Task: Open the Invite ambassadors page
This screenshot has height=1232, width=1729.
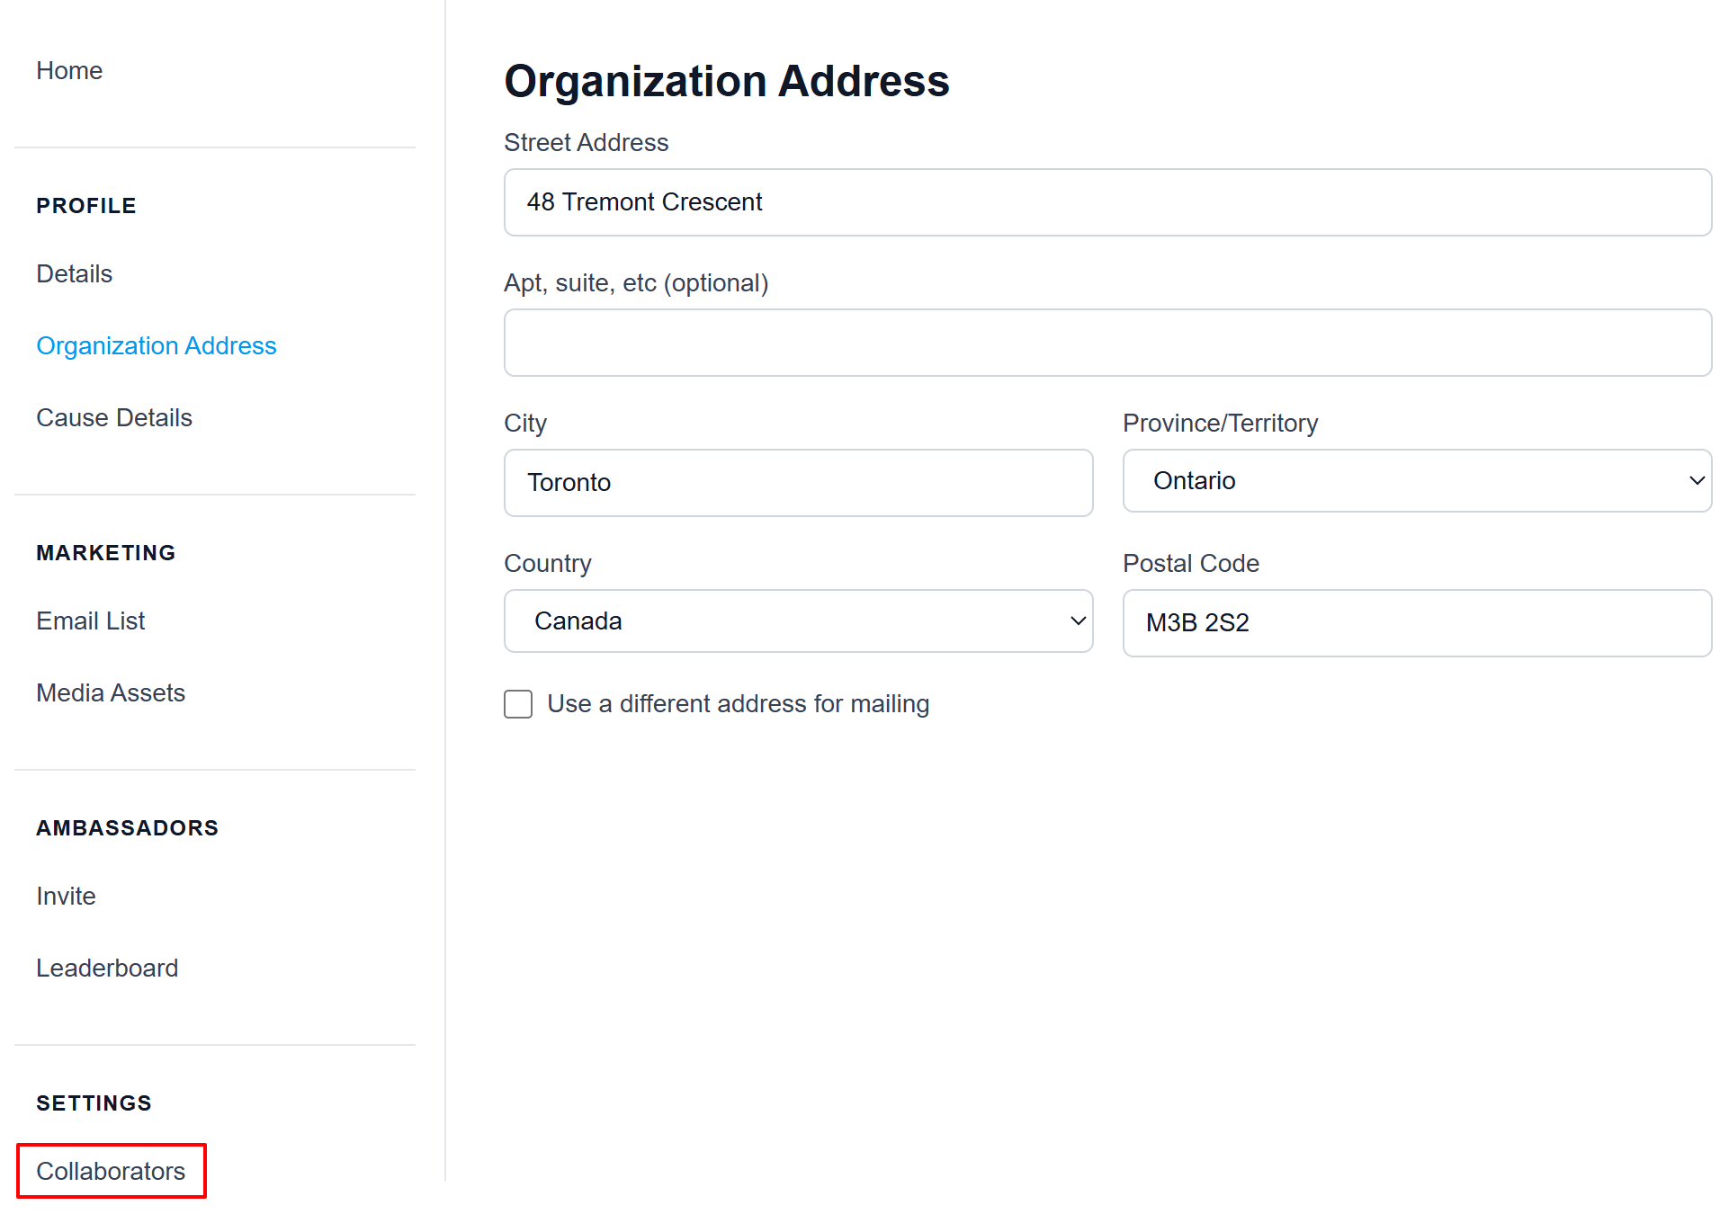Action: tap(66, 896)
